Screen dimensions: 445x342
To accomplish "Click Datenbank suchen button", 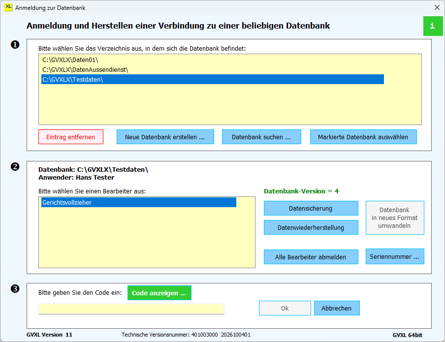I will click(x=261, y=137).
